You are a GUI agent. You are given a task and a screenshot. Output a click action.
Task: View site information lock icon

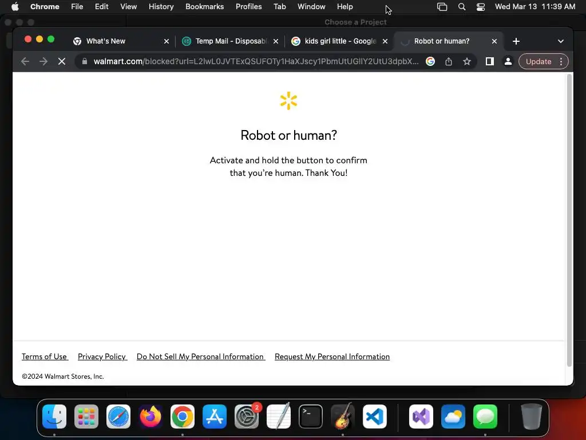(85, 61)
